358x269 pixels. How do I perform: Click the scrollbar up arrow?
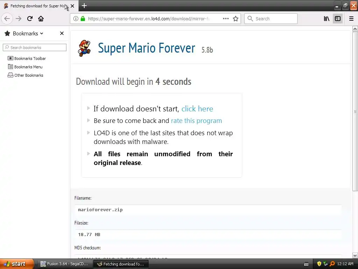click(x=355, y=29)
